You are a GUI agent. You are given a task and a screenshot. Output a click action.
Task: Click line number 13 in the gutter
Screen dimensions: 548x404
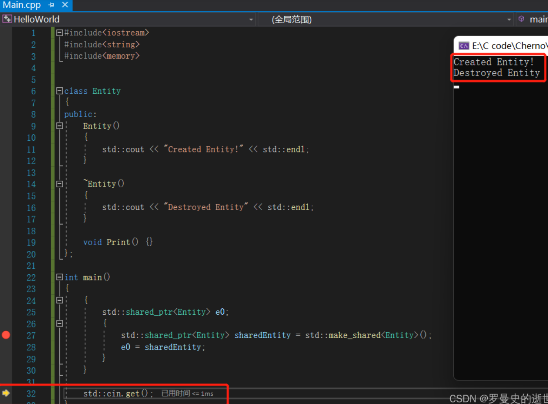31,172
